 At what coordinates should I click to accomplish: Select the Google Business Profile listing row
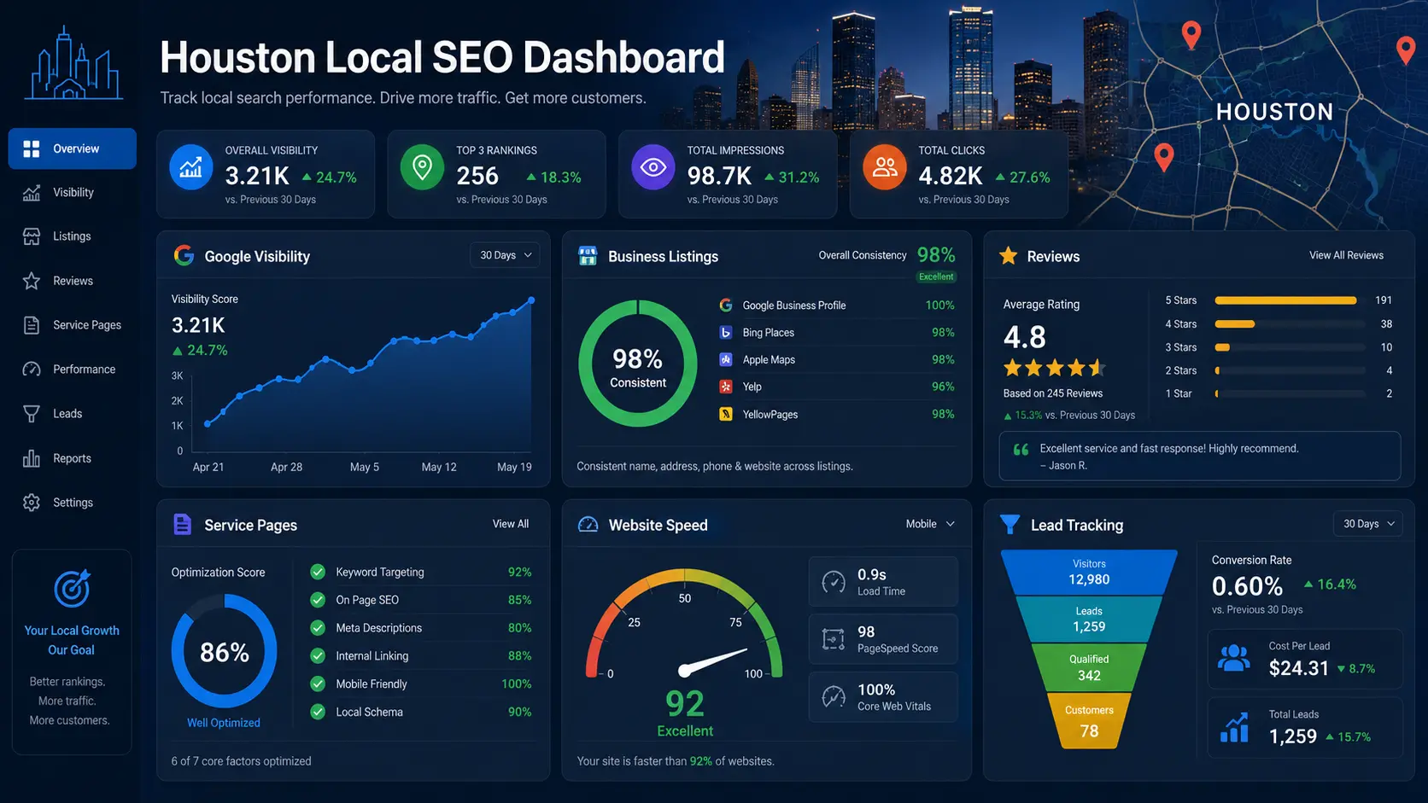coord(837,305)
